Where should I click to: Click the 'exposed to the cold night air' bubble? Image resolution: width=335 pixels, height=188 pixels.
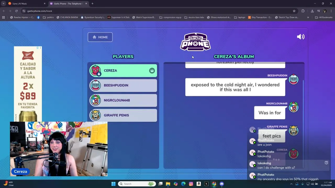click(x=235, y=87)
